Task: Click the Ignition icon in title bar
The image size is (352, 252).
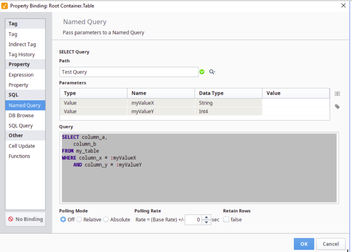Action: pos(5,6)
